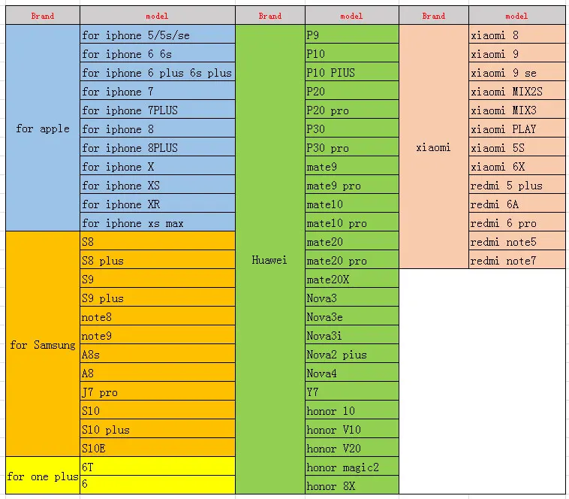The width and height of the screenshot is (569, 499).
Task: Click the 'Huawei' brand cell
Action: pyautogui.click(x=270, y=259)
